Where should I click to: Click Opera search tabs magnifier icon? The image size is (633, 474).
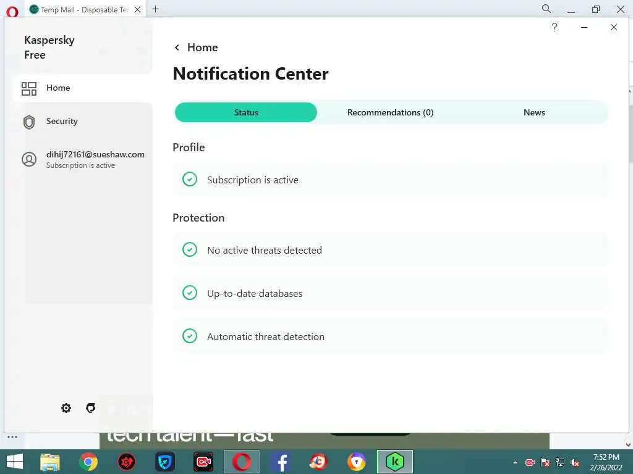(x=546, y=9)
